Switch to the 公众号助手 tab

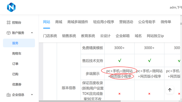(x=147, y=22)
